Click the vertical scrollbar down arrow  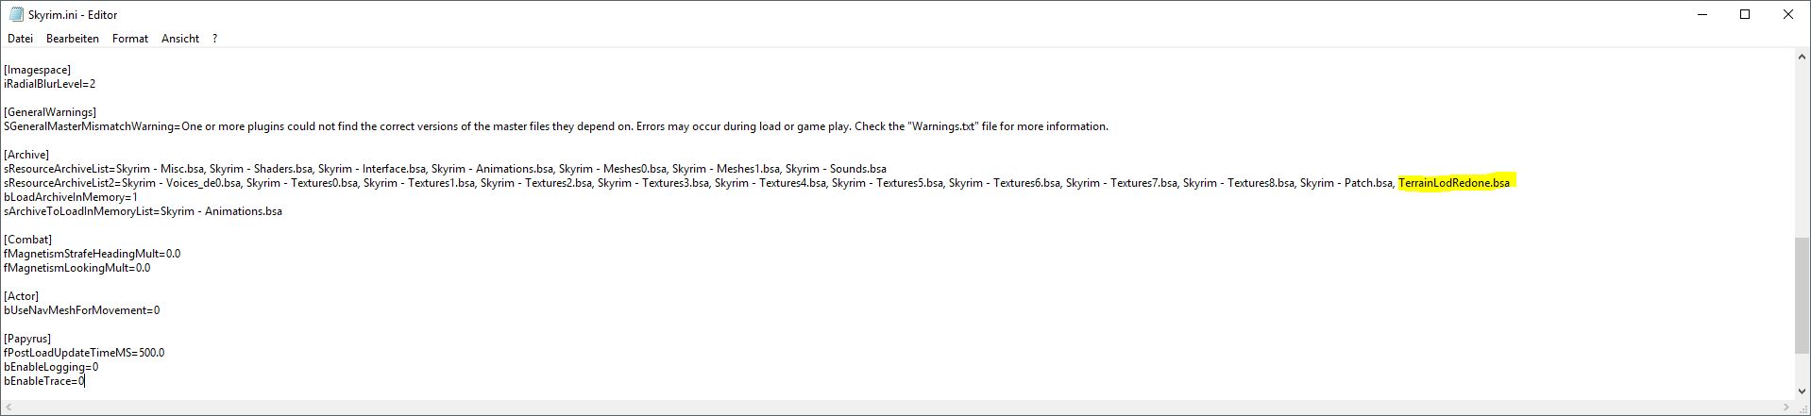(x=1802, y=391)
